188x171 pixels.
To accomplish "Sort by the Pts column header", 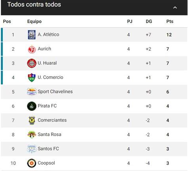I will tap(170, 21).
